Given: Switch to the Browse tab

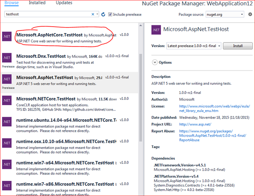Looking at the screenshot, I should (x=11, y=3).
